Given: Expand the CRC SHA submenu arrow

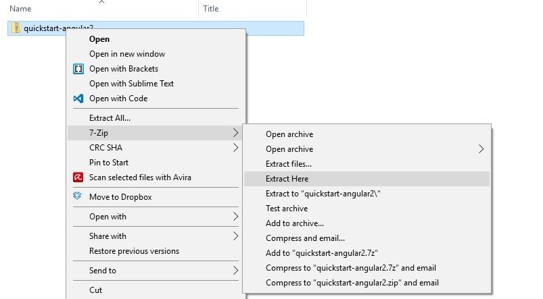Looking at the screenshot, I should [235, 148].
